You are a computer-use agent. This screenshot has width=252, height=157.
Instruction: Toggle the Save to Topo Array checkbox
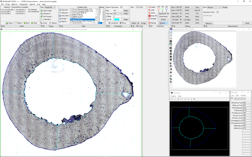tap(121, 7)
